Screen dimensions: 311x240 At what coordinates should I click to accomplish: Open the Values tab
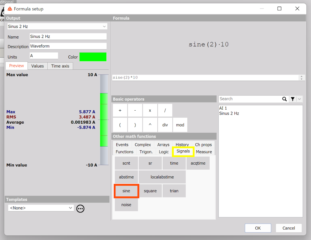click(x=37, y=66)
